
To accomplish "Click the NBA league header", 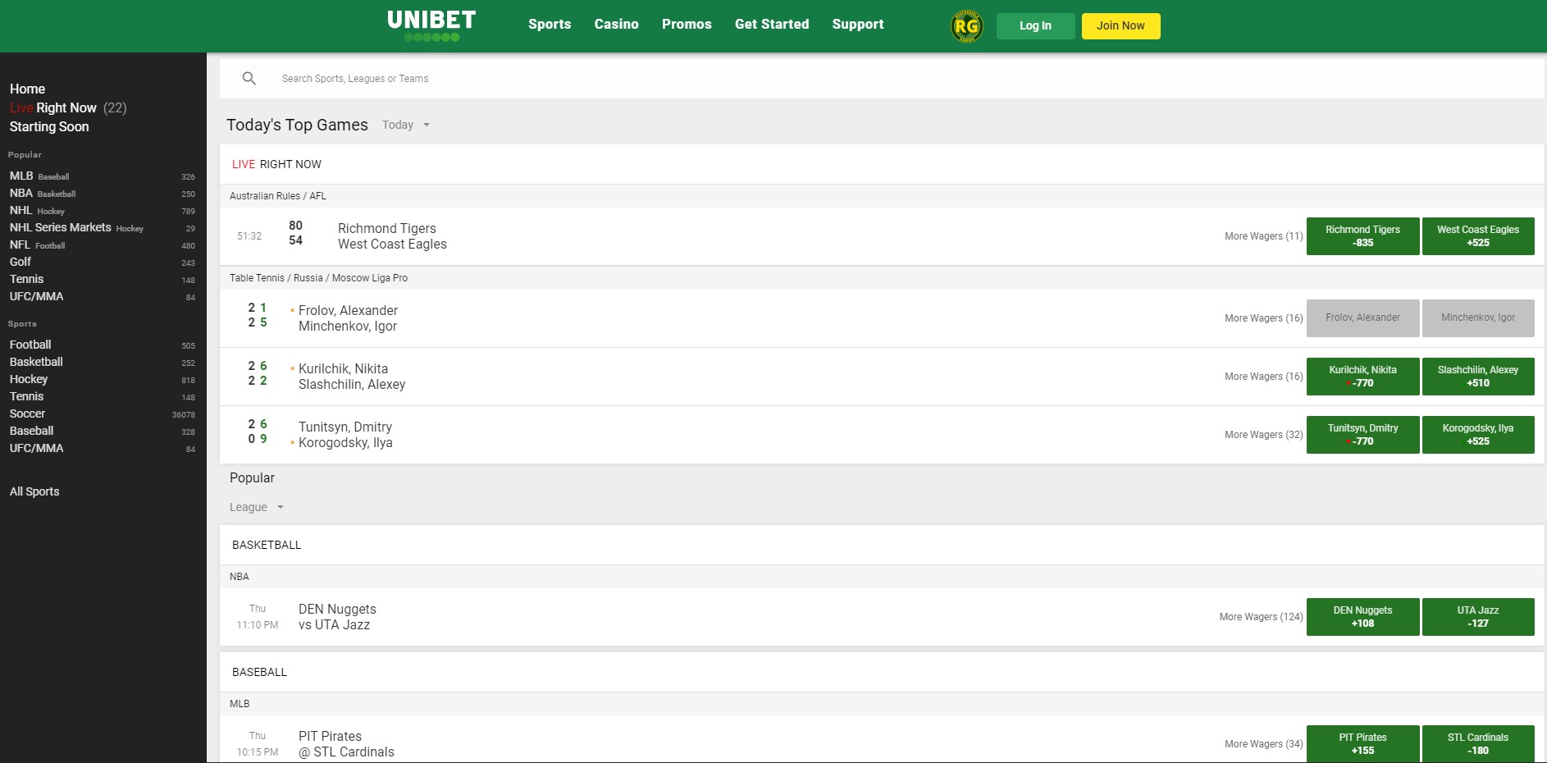I will tap(240, 577).
